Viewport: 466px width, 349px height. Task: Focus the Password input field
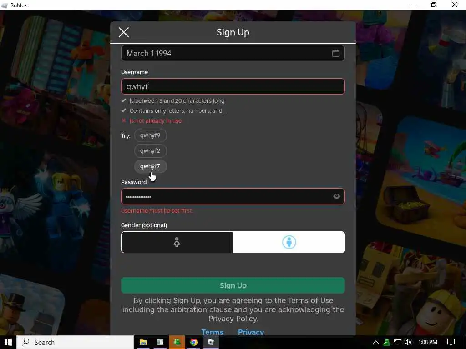coord(233,196)
